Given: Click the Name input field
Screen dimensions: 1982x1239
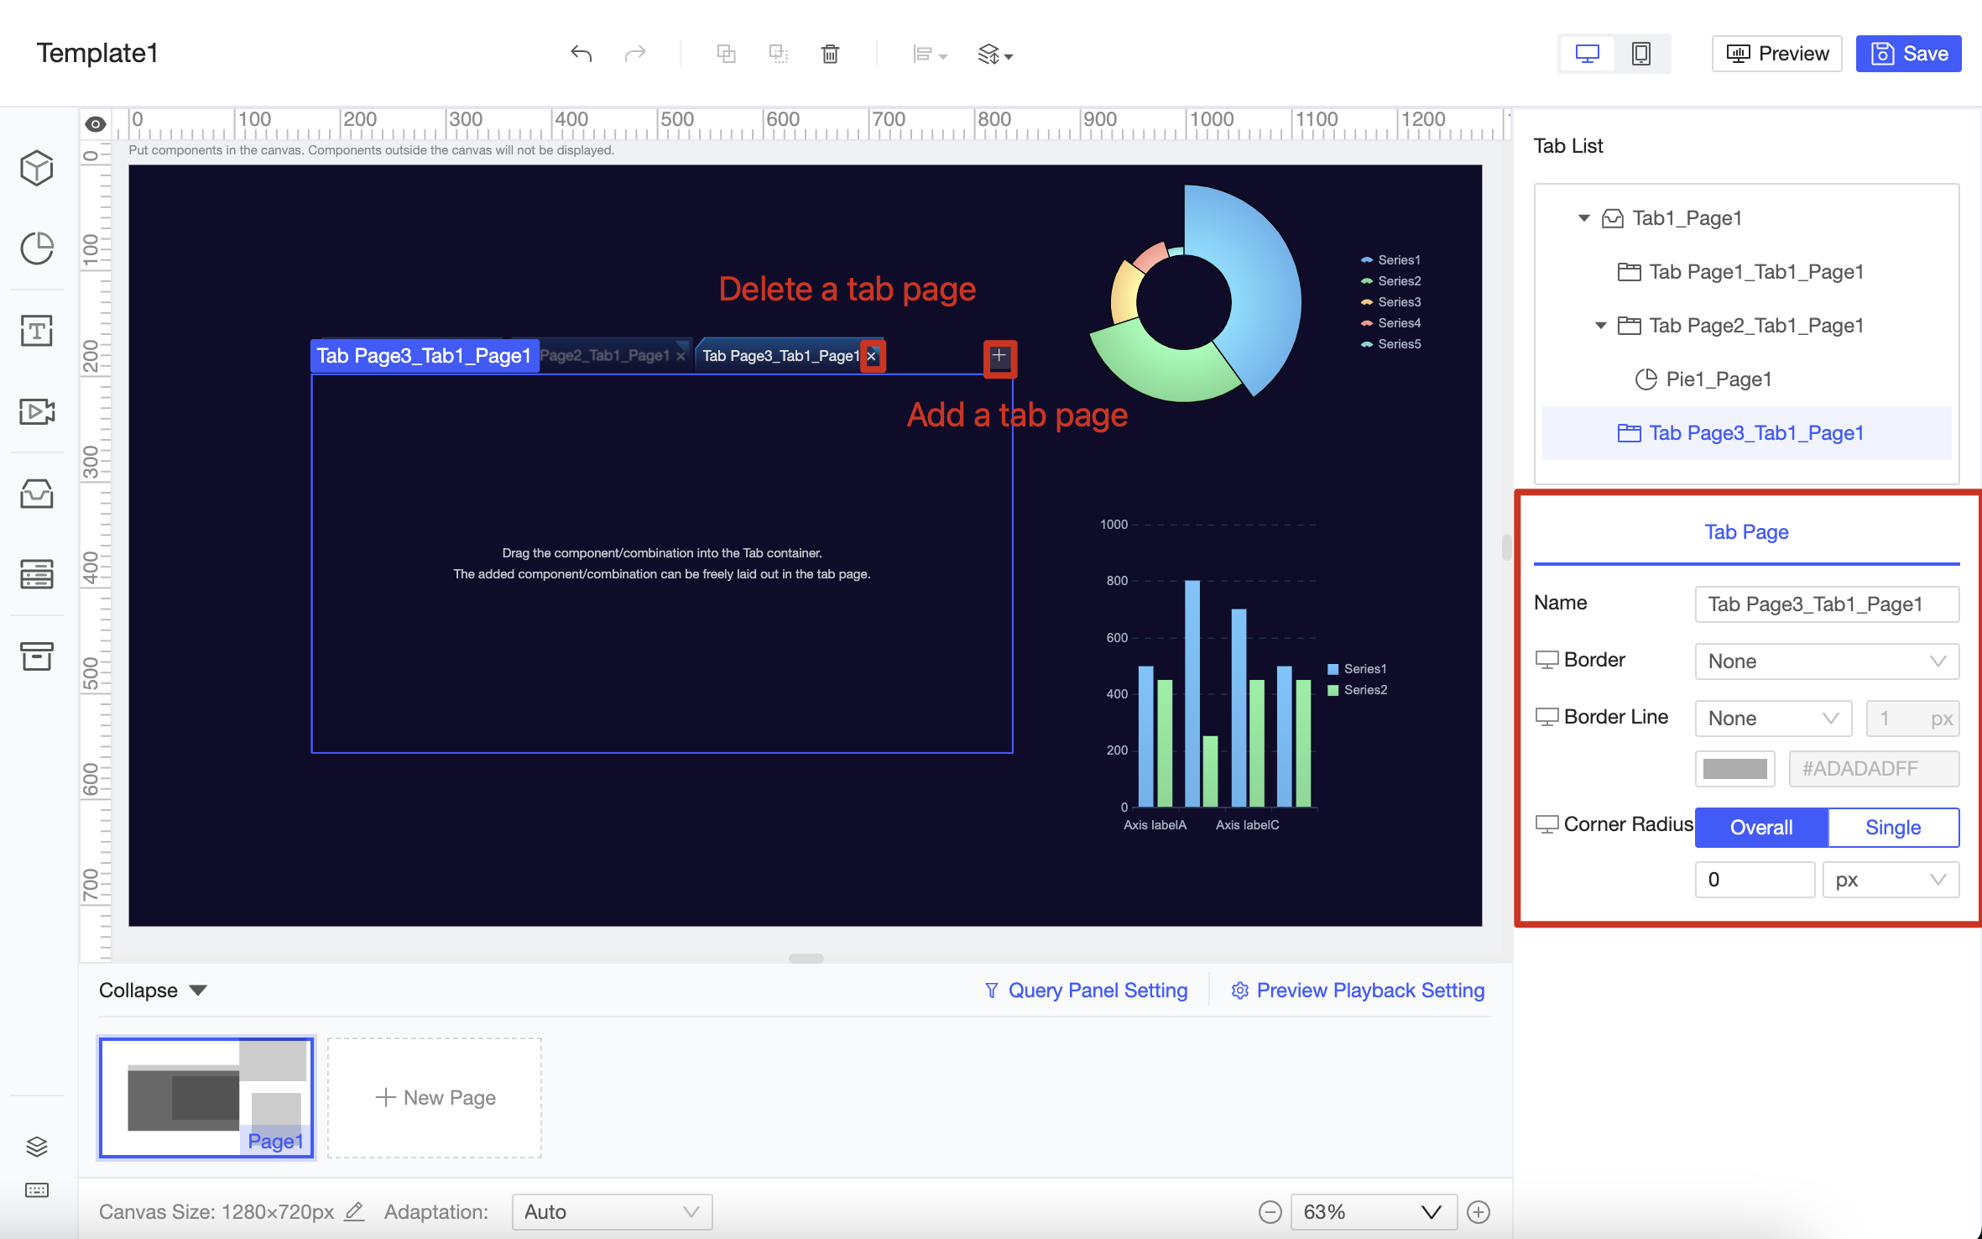Looking at the screenshot, I should [x=1827, y=604].
